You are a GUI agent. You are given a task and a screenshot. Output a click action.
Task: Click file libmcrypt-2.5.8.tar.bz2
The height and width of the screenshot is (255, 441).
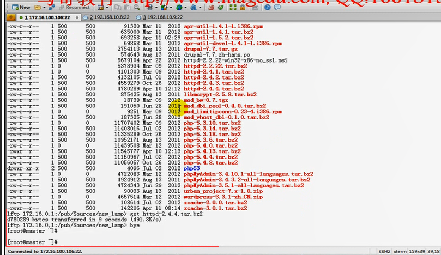point(220,94)
